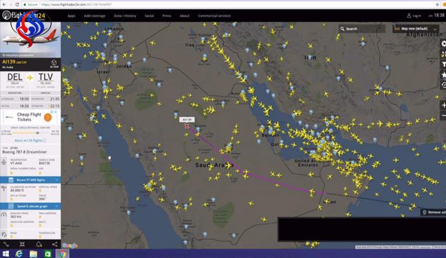This screenshot has height=258, width=446.
Task: Click the playback refresh icon on map toolbar
Action: 443,85
